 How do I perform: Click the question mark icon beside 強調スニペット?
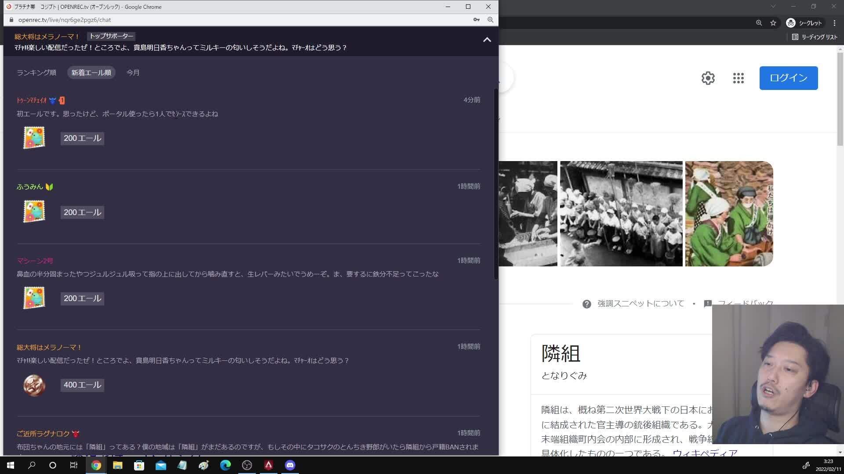586,304
